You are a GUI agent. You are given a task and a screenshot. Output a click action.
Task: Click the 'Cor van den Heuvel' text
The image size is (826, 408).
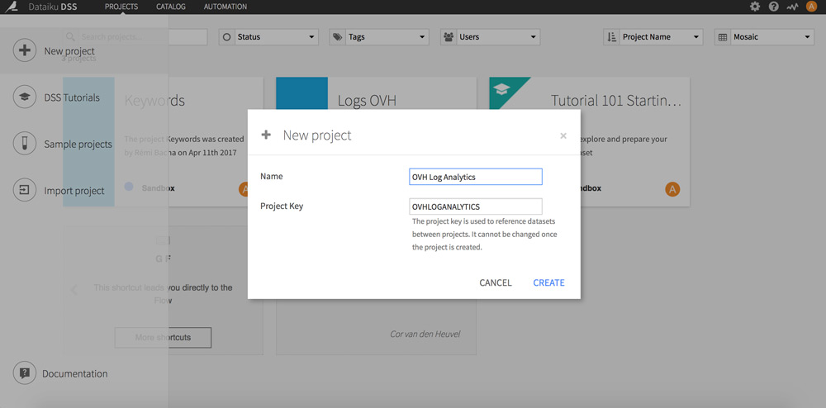click(x=425, y=334)
